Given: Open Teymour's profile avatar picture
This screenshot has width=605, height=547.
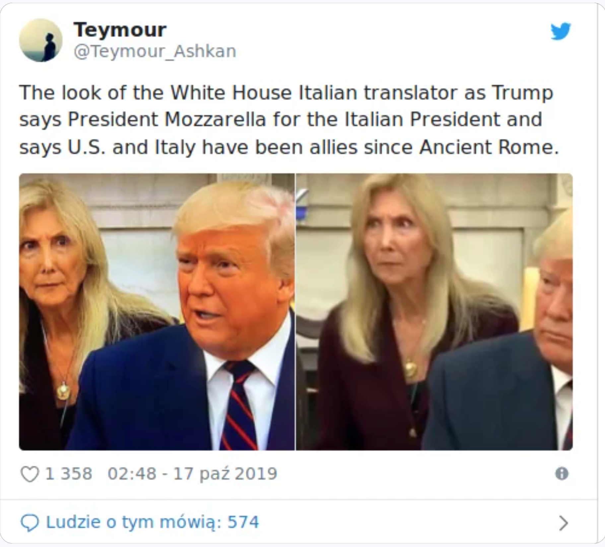Looking at the screenshot, I should (41, 40).
